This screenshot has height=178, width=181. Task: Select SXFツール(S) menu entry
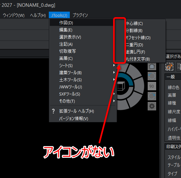click(x=83, y=94)
